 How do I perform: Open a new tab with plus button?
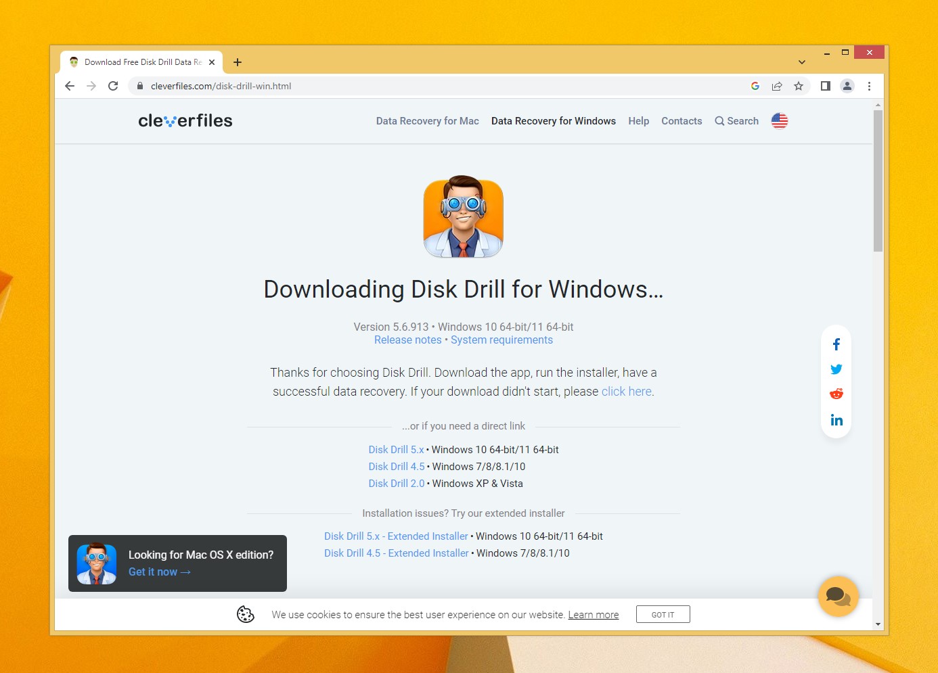238,62
